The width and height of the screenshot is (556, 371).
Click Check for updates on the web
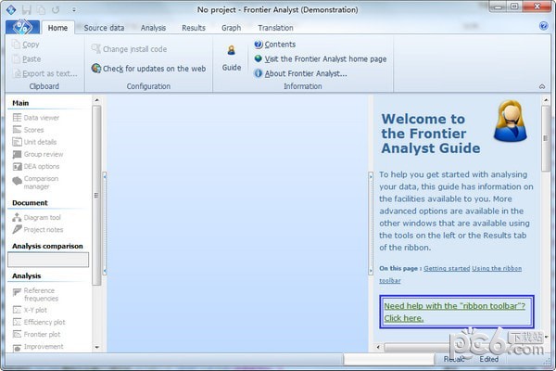[x=154, y=68]
